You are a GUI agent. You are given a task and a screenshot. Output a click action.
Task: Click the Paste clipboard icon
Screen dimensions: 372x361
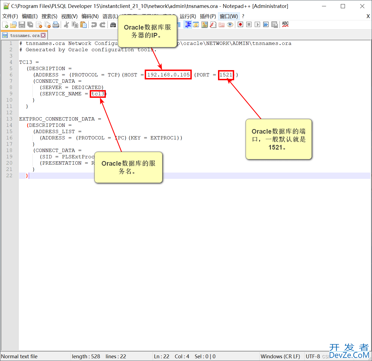click(x=83, y=25)
